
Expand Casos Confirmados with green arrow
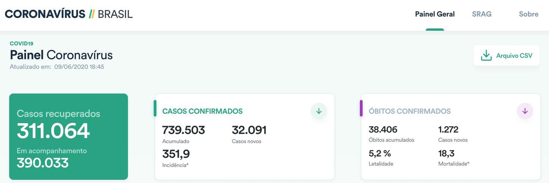[x=319, y=111]
